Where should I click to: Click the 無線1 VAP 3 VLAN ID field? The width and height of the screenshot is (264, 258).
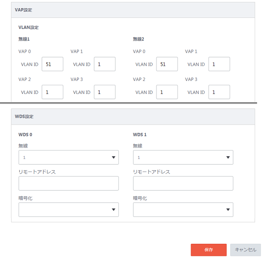click(105, 92)
